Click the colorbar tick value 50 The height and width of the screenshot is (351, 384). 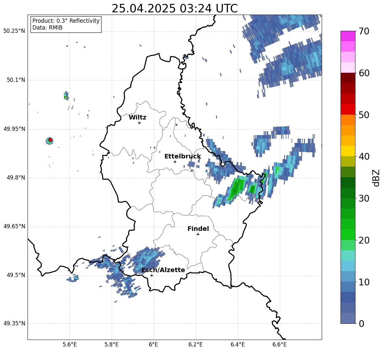[364, 115]
